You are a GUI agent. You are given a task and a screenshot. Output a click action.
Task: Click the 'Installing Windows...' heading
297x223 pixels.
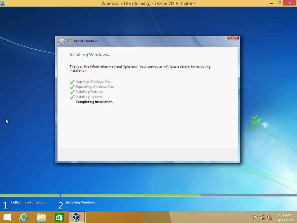click(x=90, y=55)
